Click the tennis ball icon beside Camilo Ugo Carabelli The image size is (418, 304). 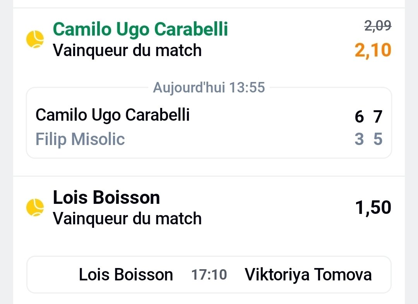click(x=35, y=39)
